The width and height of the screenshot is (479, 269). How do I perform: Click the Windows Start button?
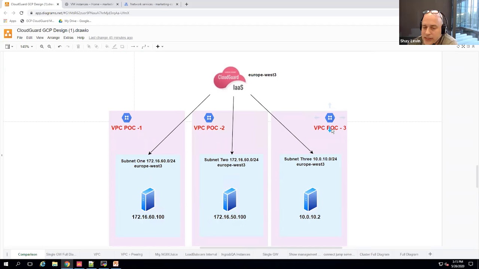coord(6,264)
